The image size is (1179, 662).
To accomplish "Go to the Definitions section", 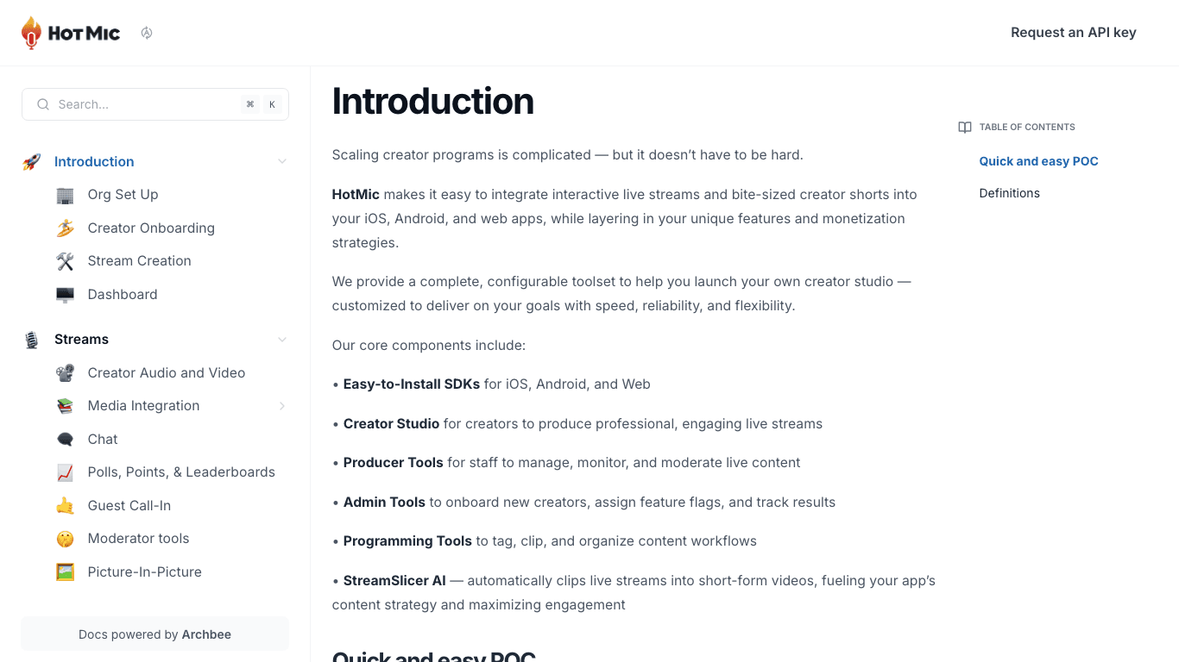I will 1009,193.
